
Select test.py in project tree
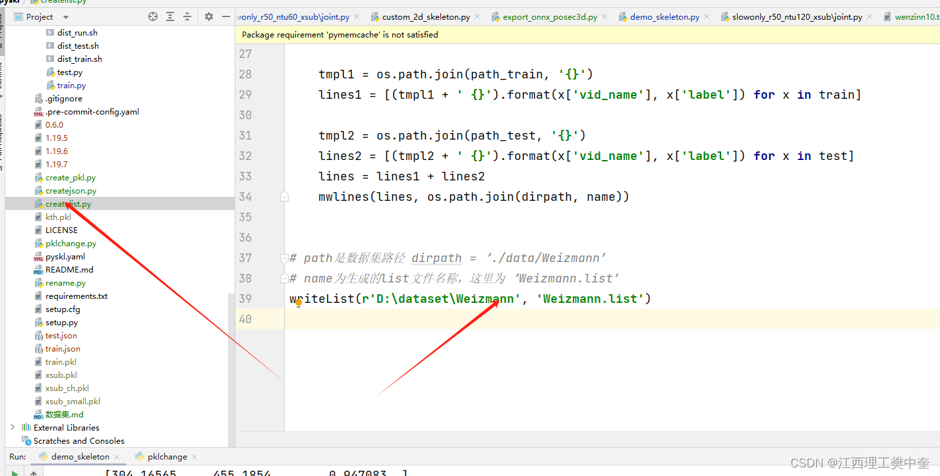(x=69, y=72)
